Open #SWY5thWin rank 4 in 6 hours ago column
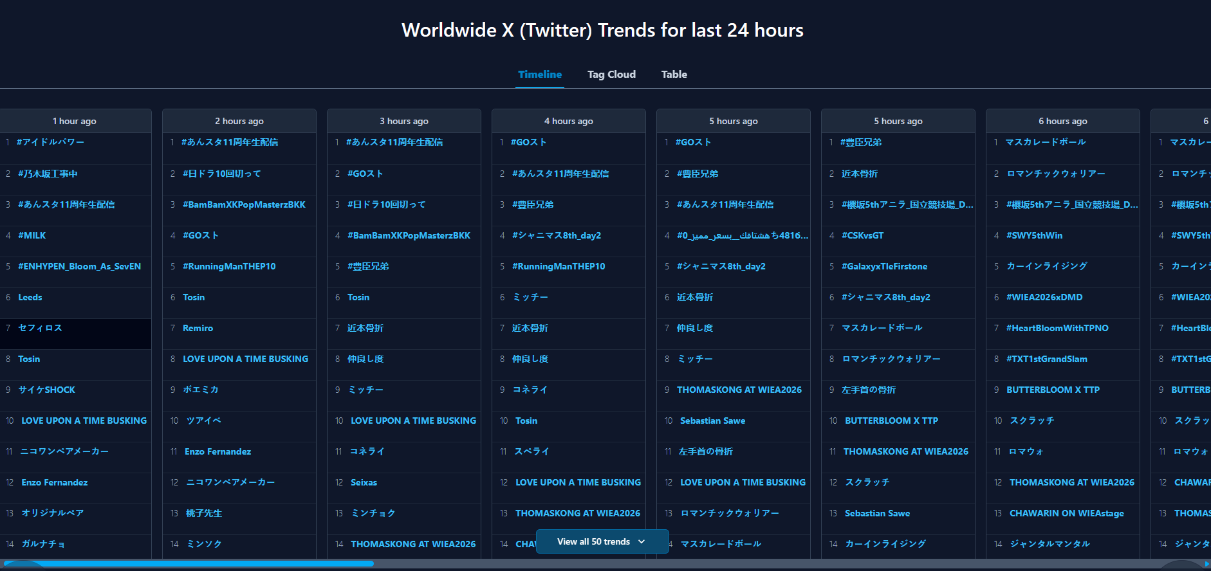Image resolution: width=1211 pixels, height=571 pixels. [x=1034, y=235]
